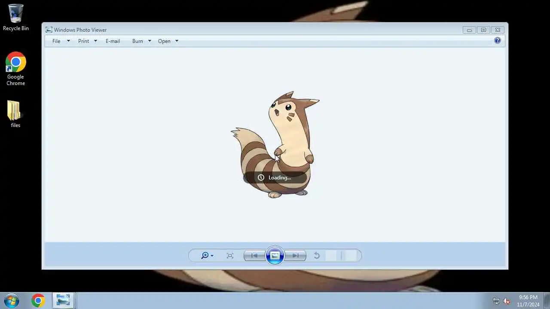Select the Recycle Bin desktop icon
Image resolution: width=550 pixels, height=309 pixels.
coord(16,18)
